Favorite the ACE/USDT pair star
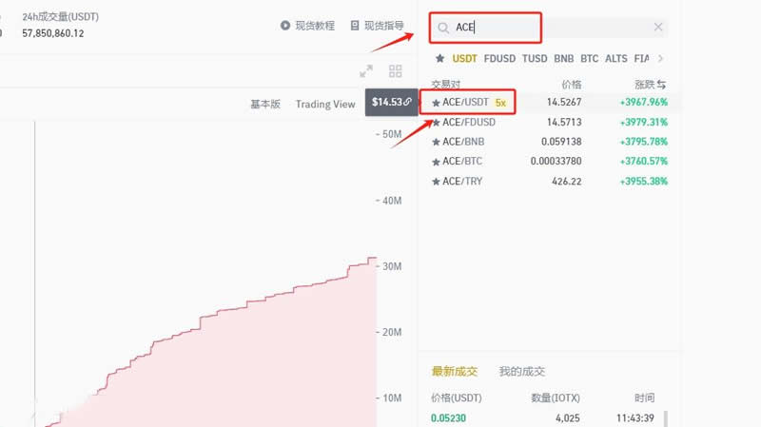The height and width of the screenshot is (427, 761). pos(436,102)
